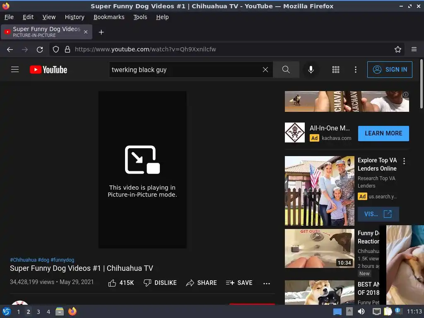The height and width of the screenshot is (318, 424).
Task: Bookmark this page with the star icon
Action: [398, 49]
